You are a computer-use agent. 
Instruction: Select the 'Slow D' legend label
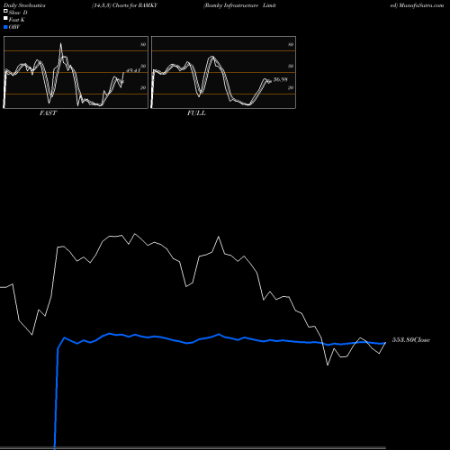[x=18, y=13]
